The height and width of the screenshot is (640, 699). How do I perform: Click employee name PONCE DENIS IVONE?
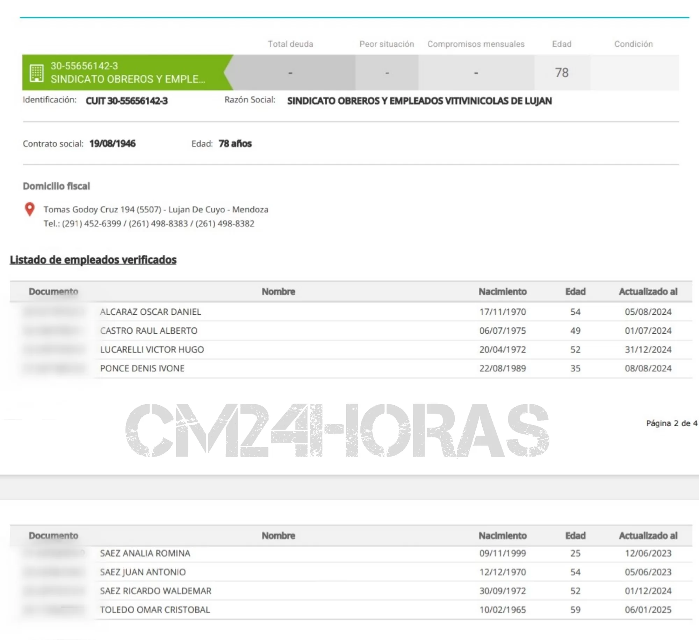pos(142,368)
